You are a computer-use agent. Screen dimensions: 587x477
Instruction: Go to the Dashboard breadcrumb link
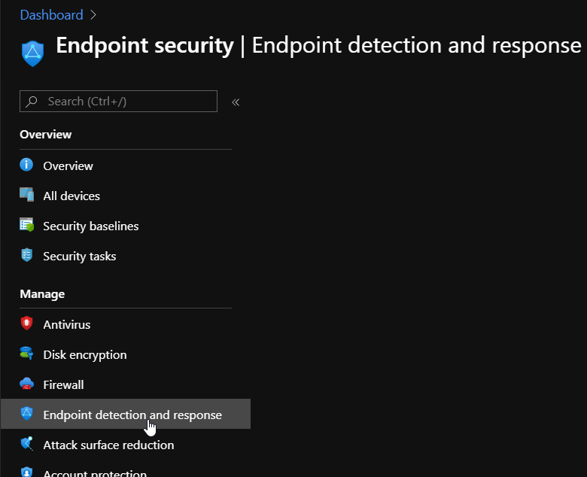coord(51,15)
